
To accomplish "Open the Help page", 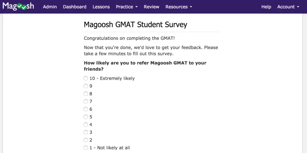I will tap(266, 7).
